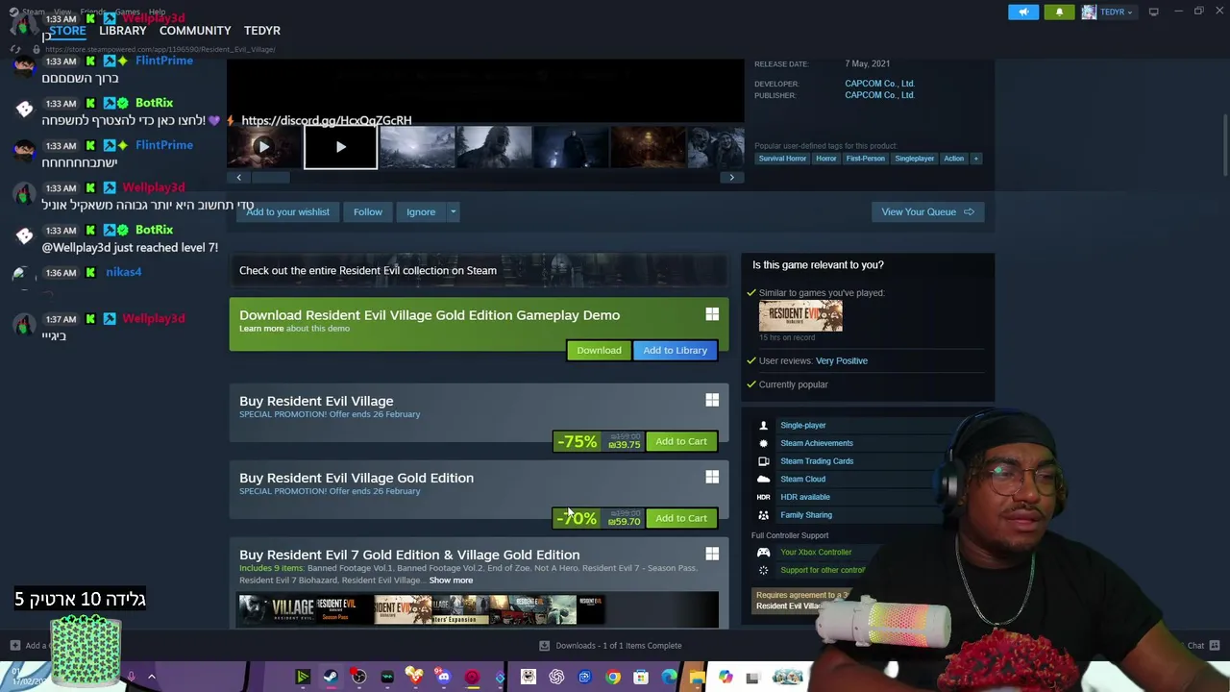1230x692 pixels.
Task: Play the first trailer thumbnail
Action: 263,147
